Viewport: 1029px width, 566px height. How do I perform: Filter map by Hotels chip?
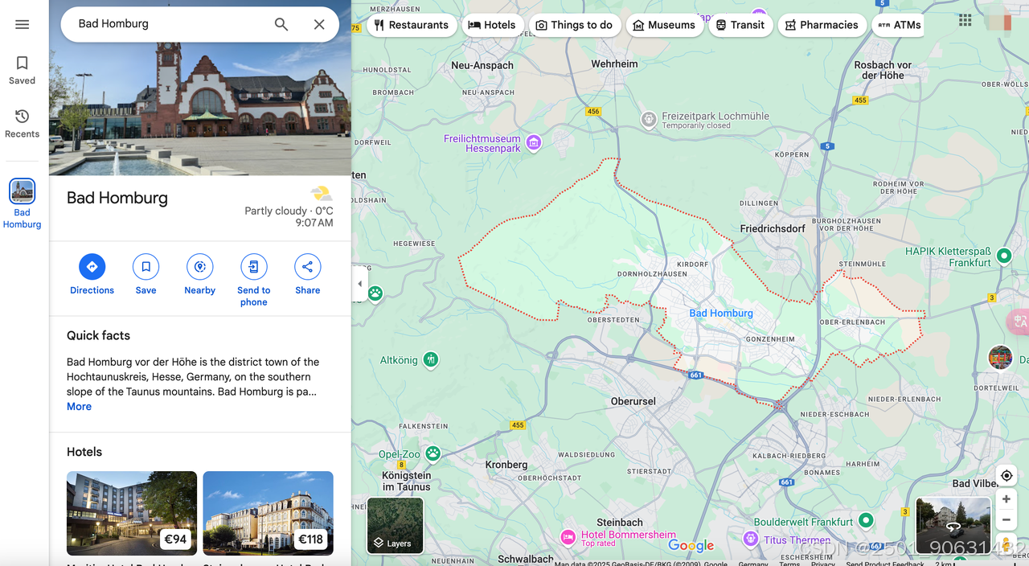pyautogui.click(x=492, y=25)
